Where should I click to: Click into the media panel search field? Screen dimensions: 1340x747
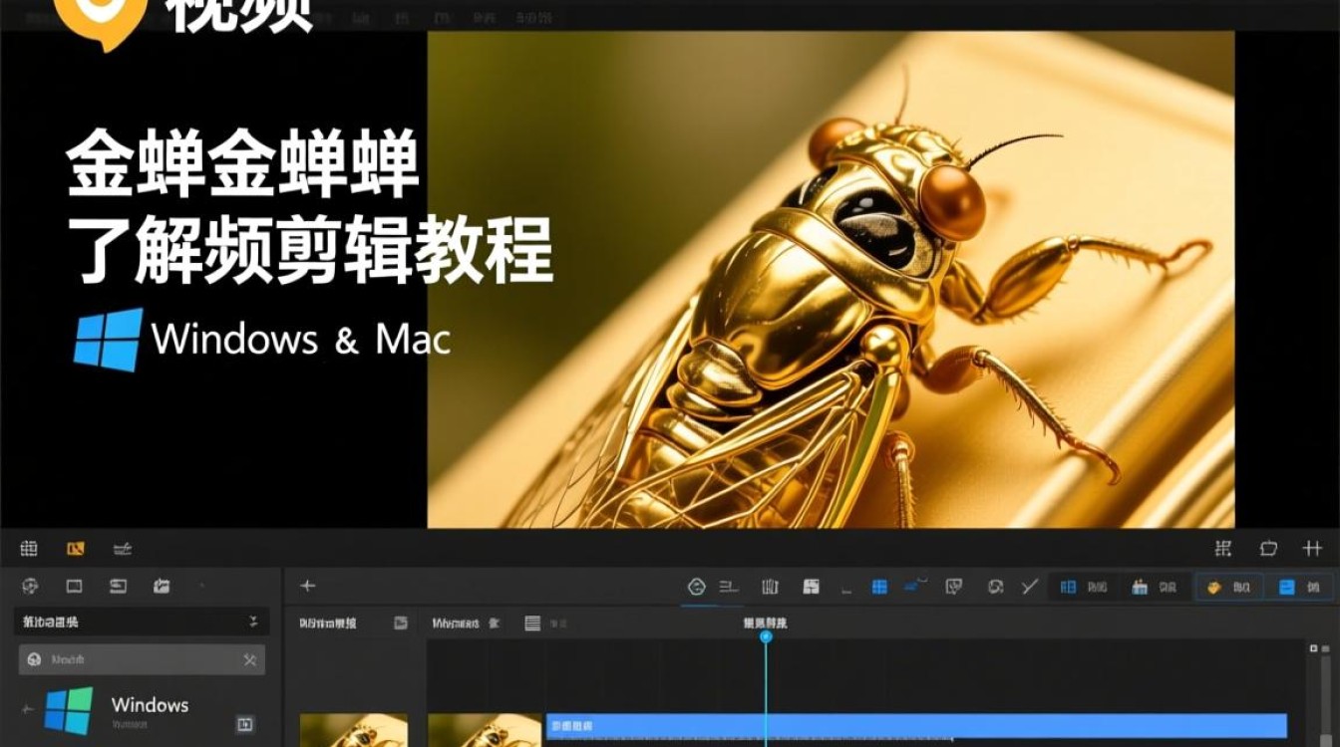142,659
